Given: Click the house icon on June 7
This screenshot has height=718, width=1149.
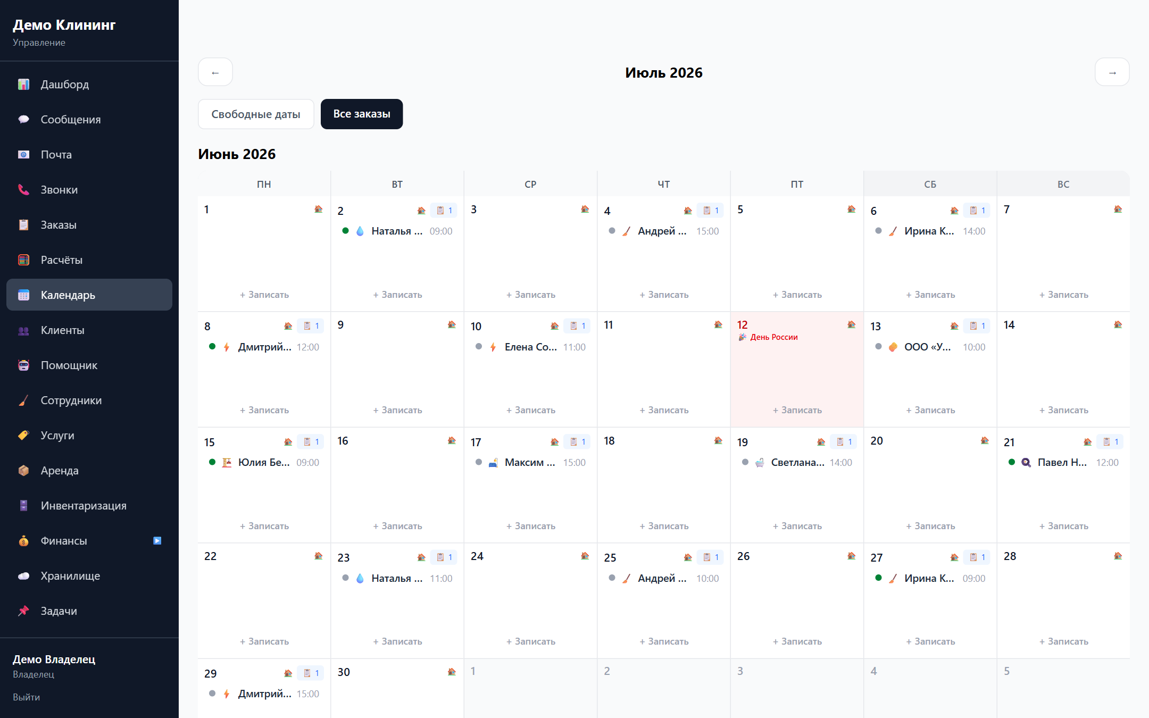Looking at the screenshot, I should tap(1118, 209).
